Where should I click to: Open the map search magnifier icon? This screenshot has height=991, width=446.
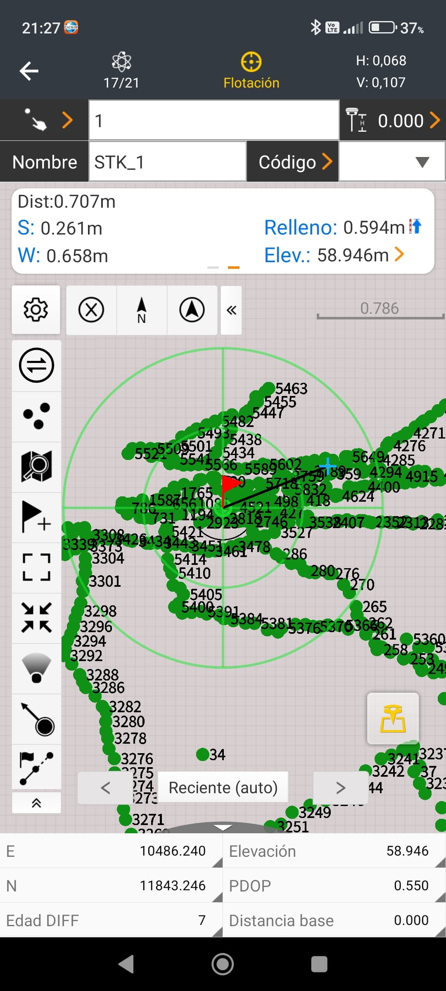click(36, 467)
